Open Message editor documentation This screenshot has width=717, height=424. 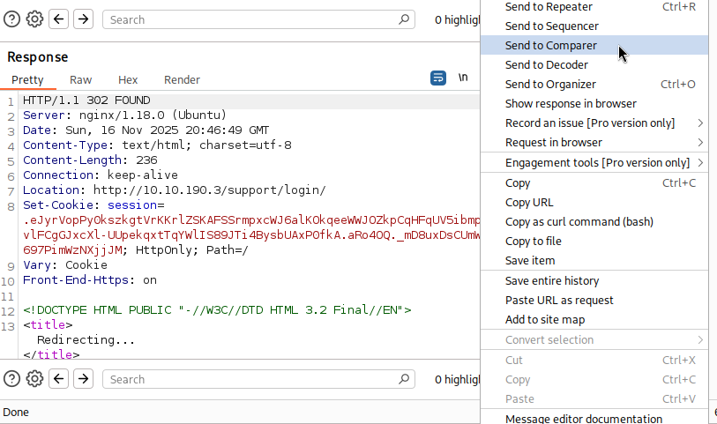[594, 418]
